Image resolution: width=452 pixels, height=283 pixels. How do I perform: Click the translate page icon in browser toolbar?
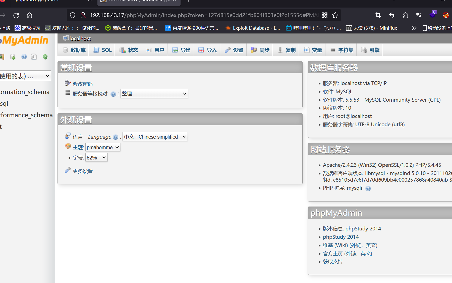point(419,15)
